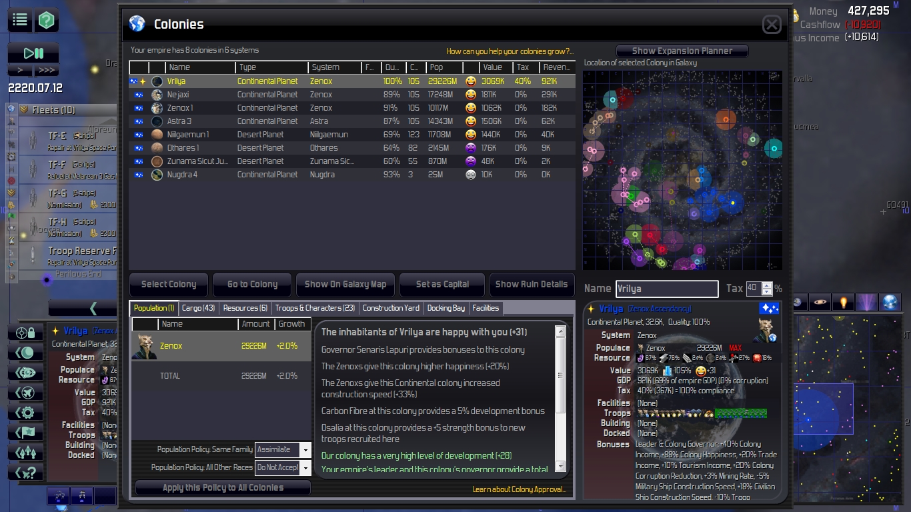911x512 pixels.
Task: Click the Go to Colony button
Action: (x=252, y=284)
